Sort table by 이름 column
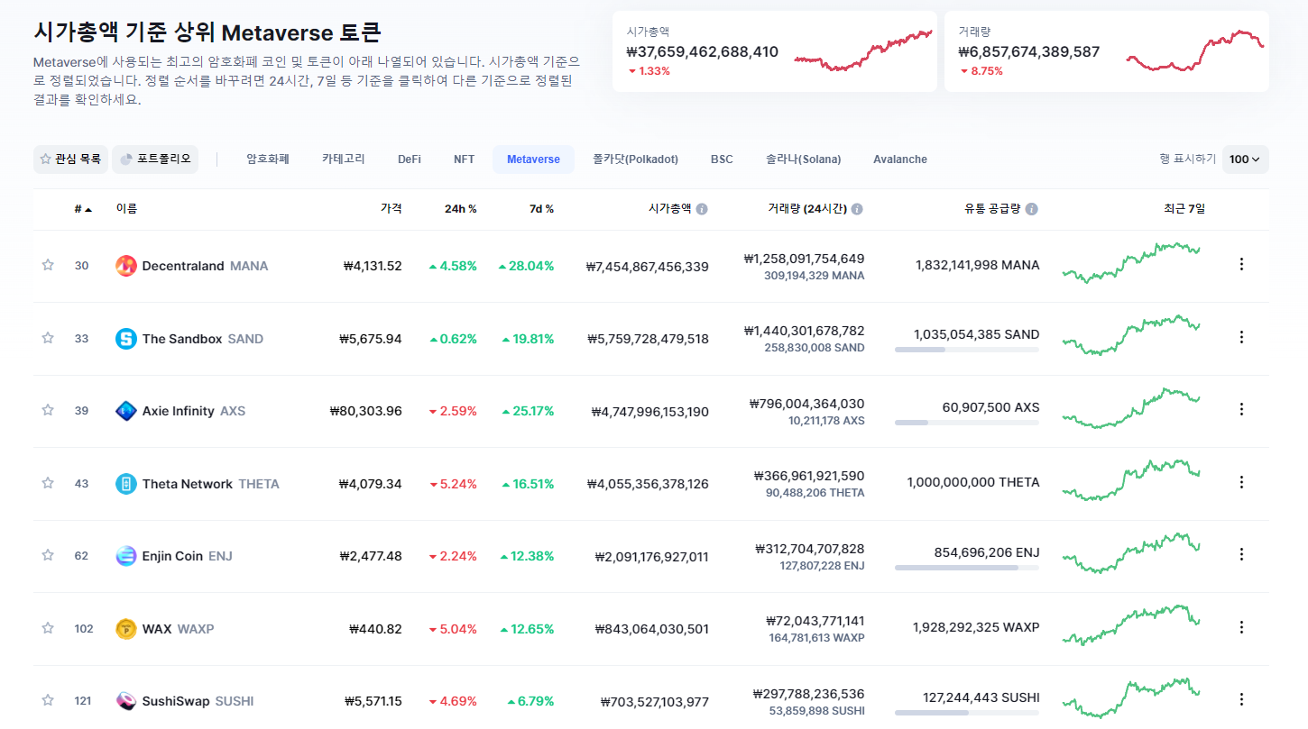 [126, 209]
